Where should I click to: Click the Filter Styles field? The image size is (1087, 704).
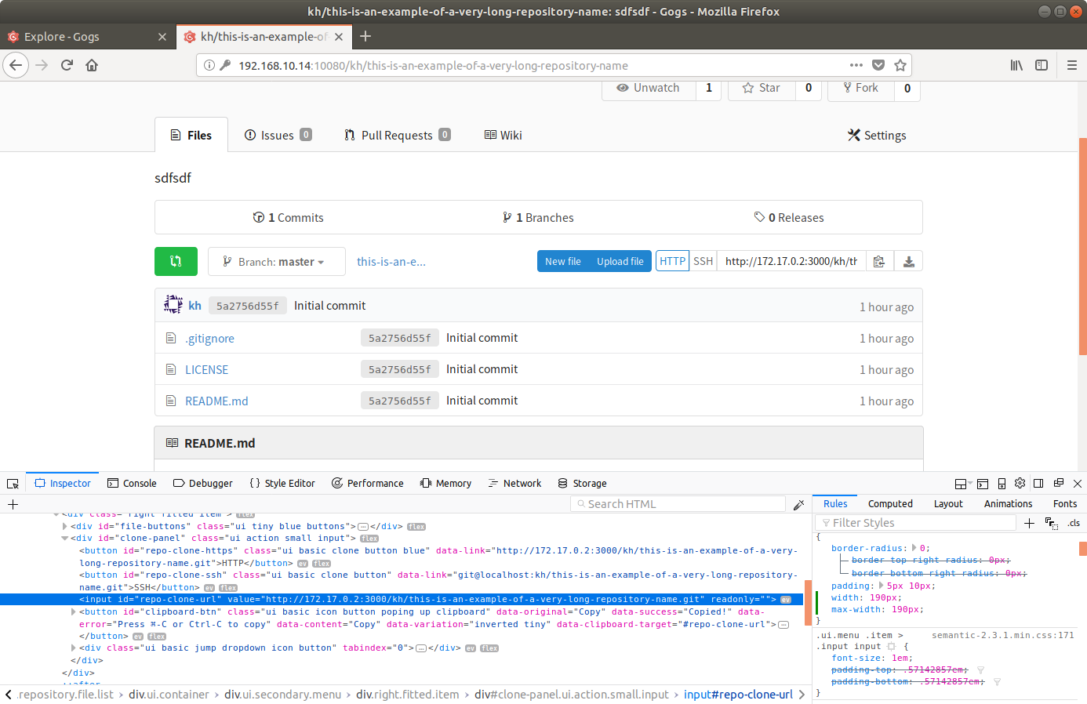coord(915,523)
